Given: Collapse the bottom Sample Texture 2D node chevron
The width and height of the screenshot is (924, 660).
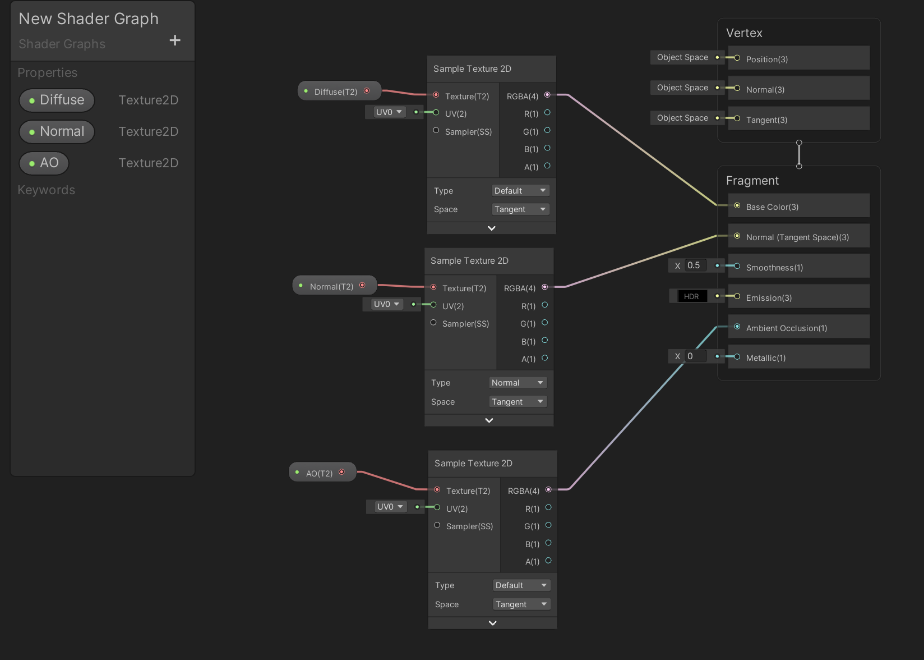Looking at the screenshot, I should pos(492,623).
